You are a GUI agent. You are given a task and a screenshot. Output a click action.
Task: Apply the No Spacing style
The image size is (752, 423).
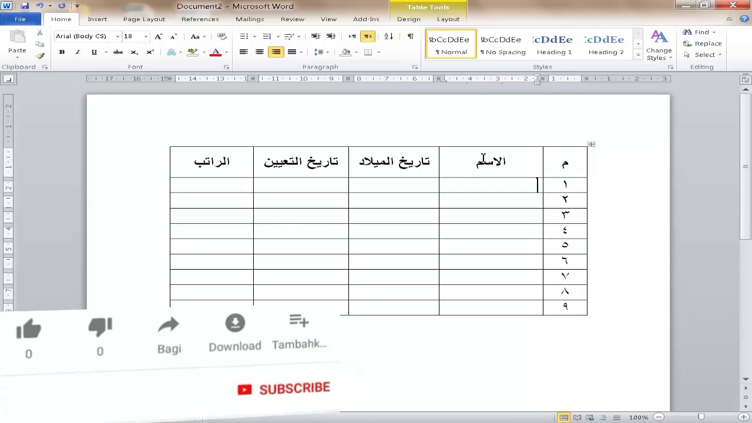click(x=502, y=44)
